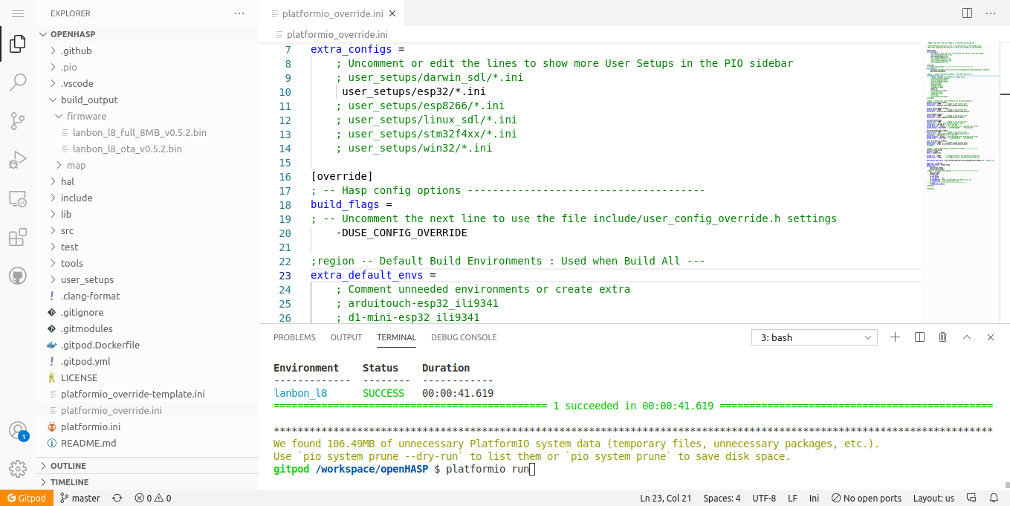This screenshot has width=1010, height=506.
Task: Open Run and Debug view
Action: 18,160
